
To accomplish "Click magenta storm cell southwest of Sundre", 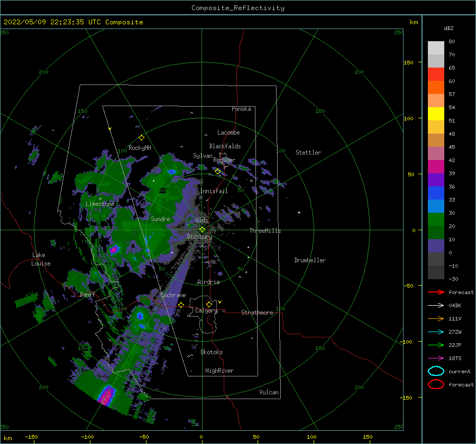I will point(114,249).
